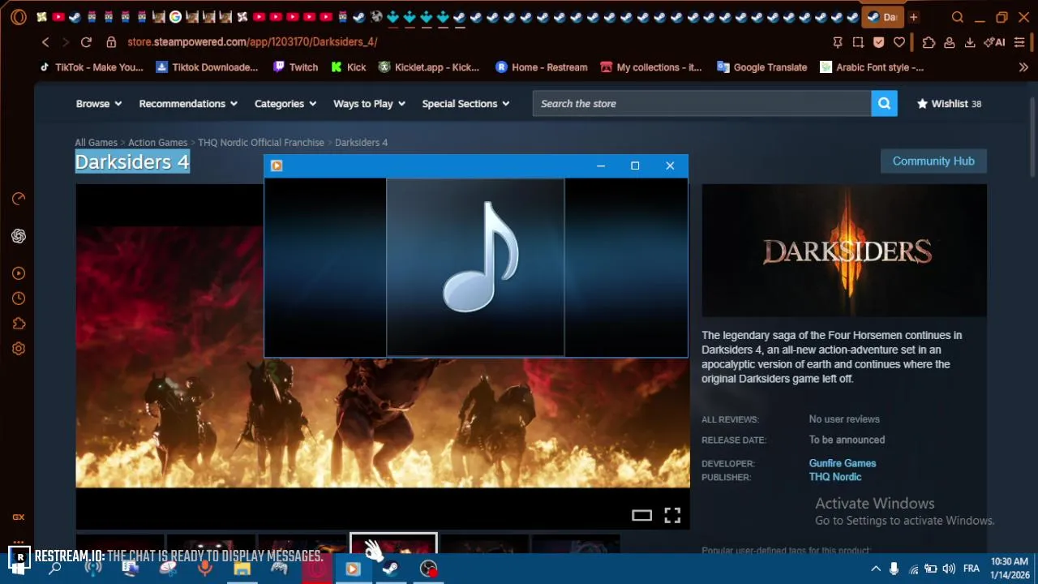Click the Darksiders header capsule image
Image resolution: width=1038 pixels, height=584 pixels.
(844, 251)
